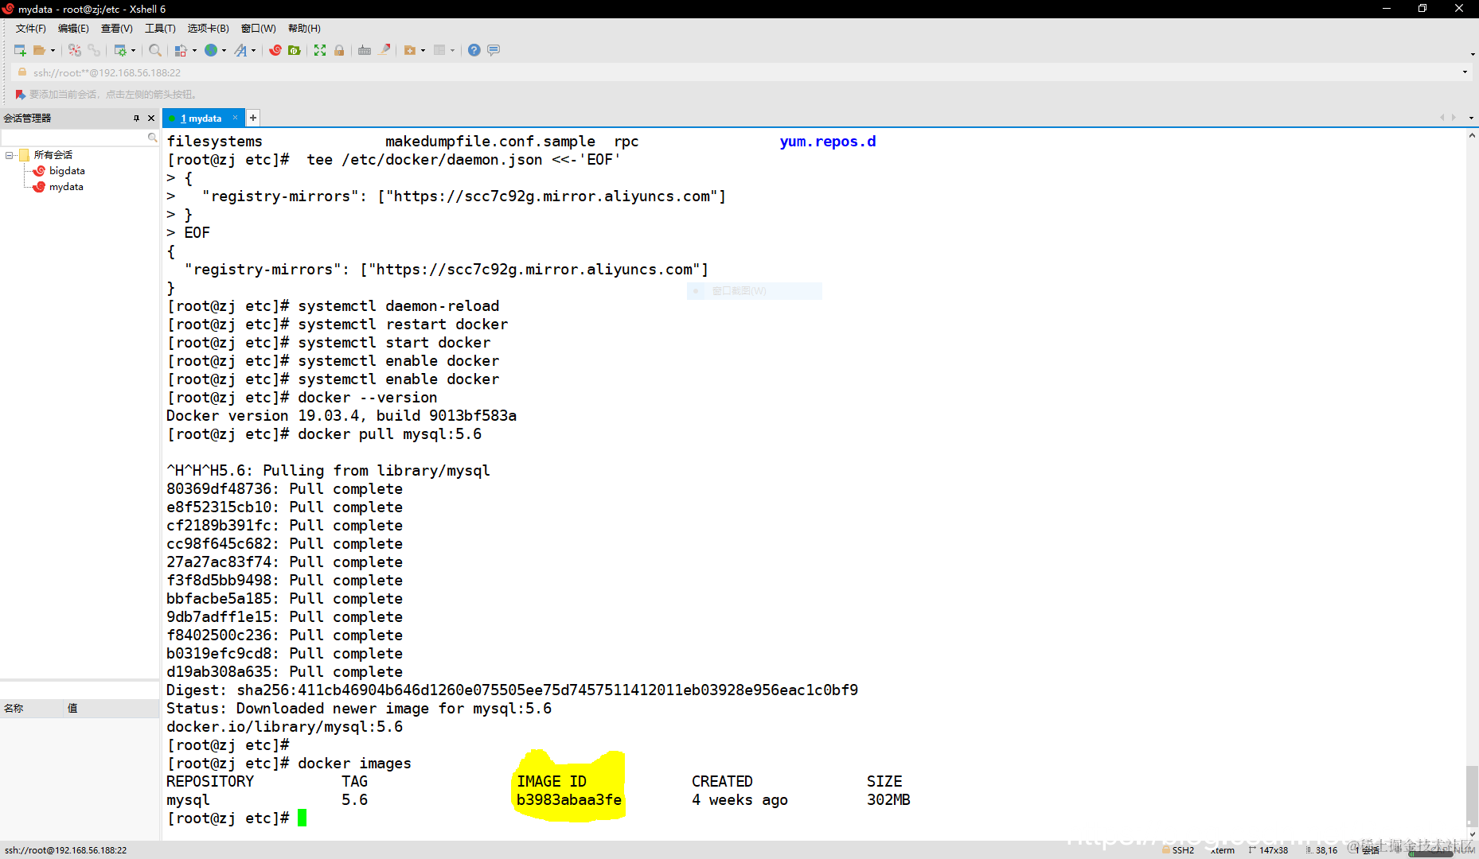The image size is (1479, 859).
Task: Click the 值 column header
Action: [x=111, y=709]
